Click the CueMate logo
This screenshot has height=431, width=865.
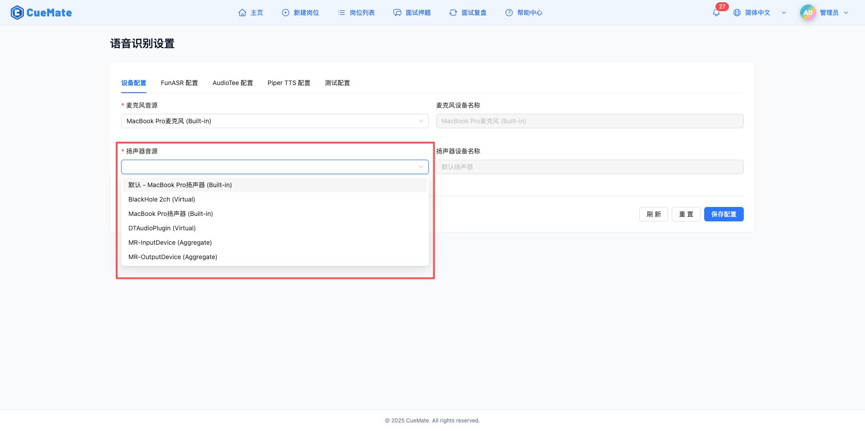41,12
